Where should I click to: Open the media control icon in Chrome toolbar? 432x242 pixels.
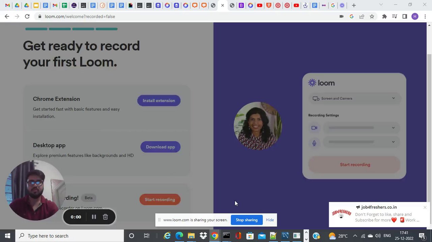pos(394,16)
